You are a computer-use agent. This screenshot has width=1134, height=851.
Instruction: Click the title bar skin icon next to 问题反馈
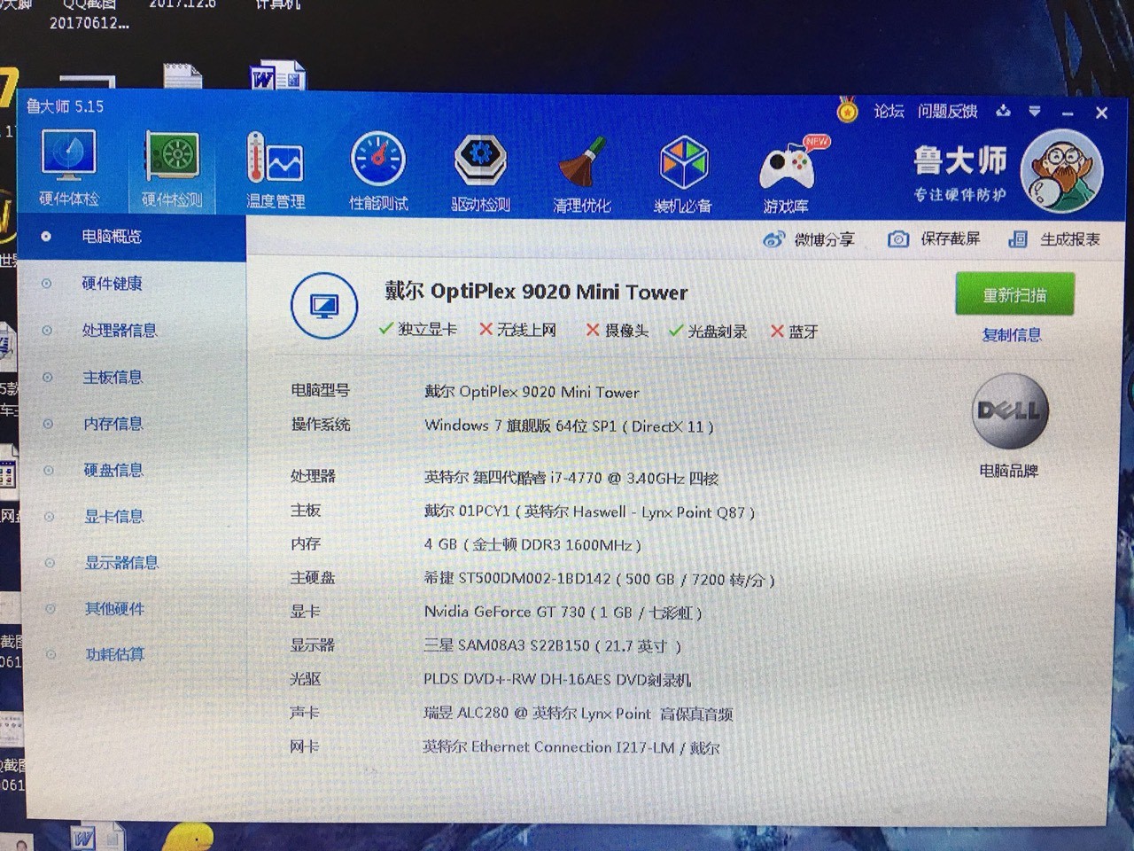click(x=1004, y=111)
